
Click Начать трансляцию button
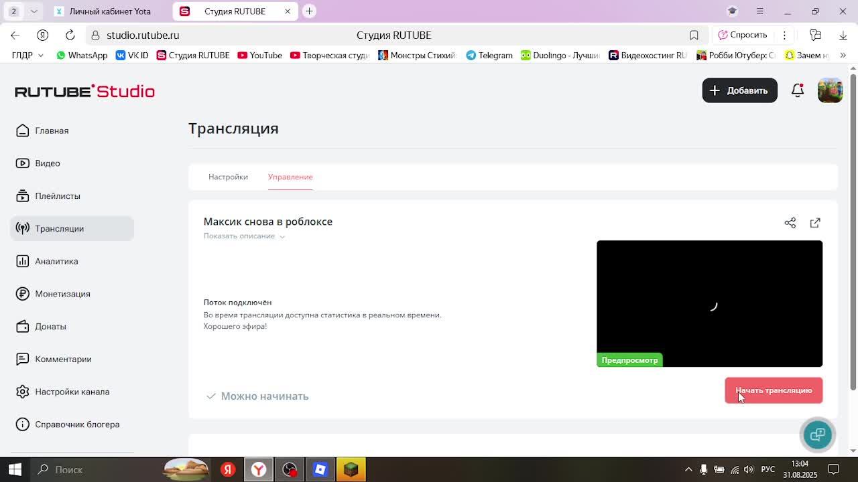pos(774,390)
